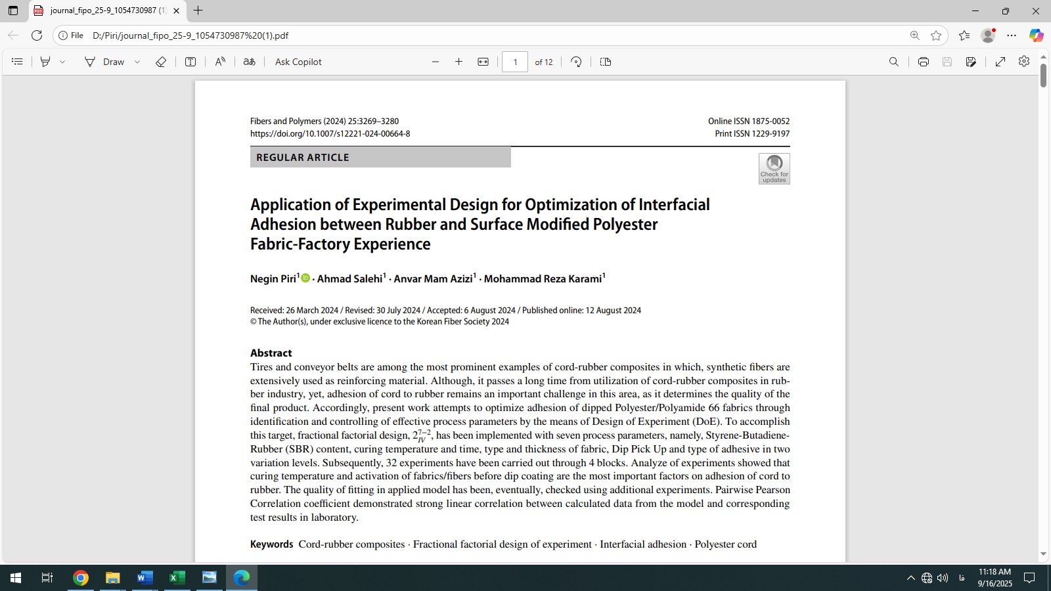Toggle the Add text tool
The width and height of the screenshot is (1051, 591).
pos(190,62)
